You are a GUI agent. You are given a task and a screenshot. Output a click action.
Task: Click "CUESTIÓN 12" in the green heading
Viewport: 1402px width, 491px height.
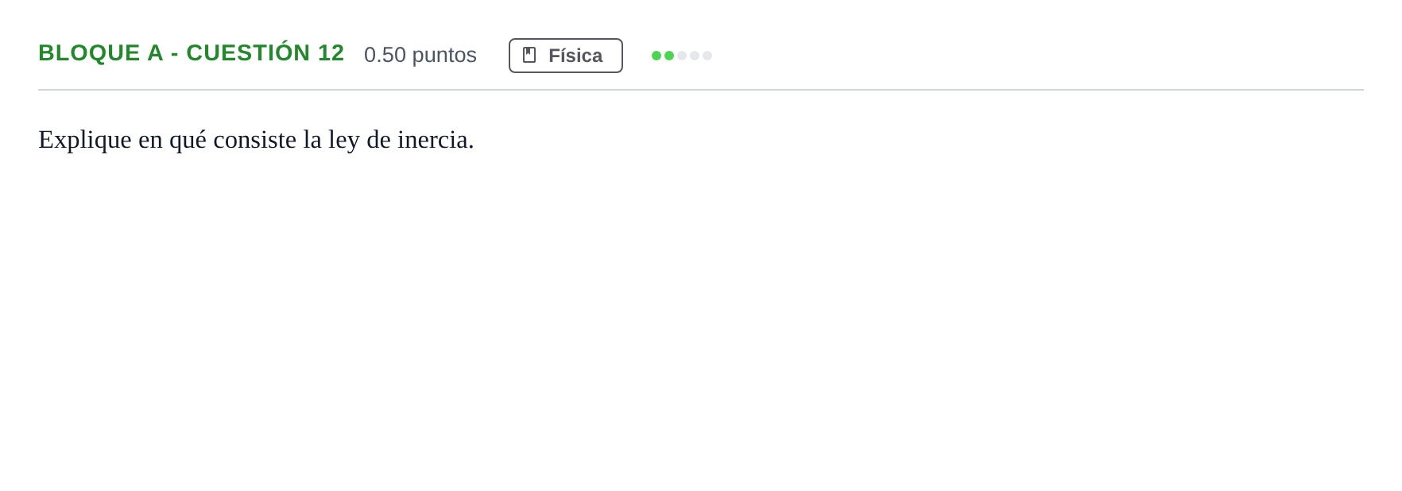[x=265, y=53]
